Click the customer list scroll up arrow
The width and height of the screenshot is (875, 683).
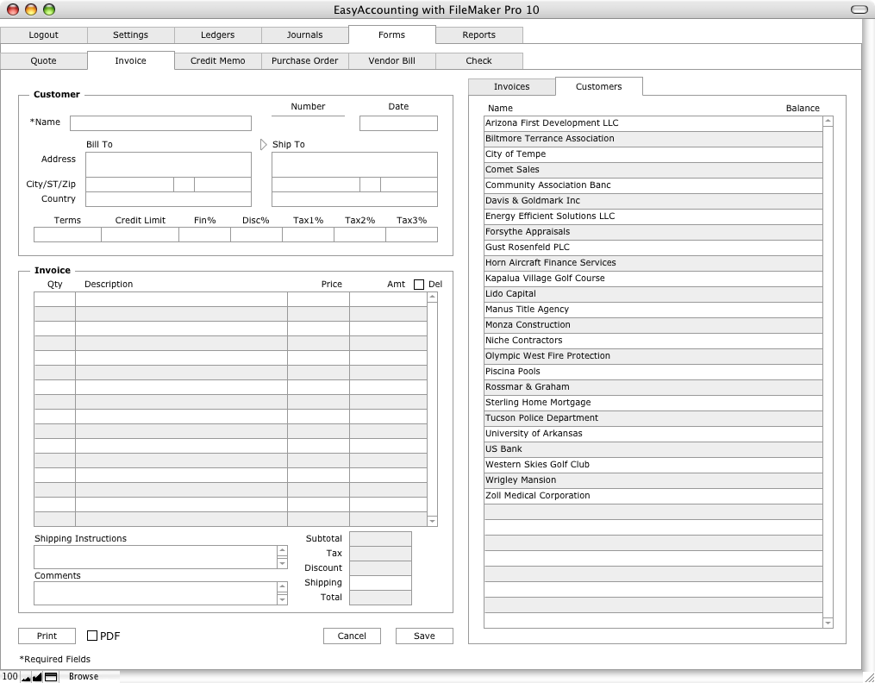828,121
